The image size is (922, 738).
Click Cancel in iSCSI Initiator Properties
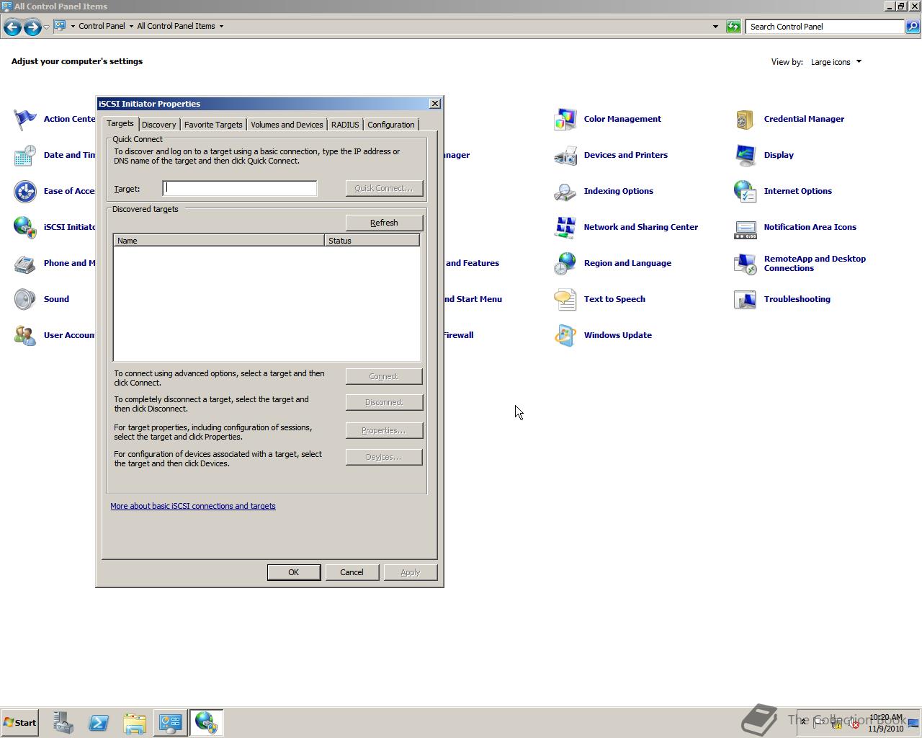click(x=352, y=572)
